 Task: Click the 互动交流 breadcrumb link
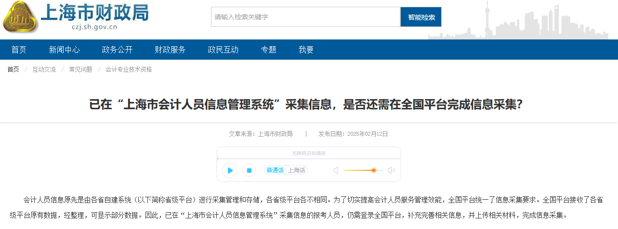click(44, 69)
